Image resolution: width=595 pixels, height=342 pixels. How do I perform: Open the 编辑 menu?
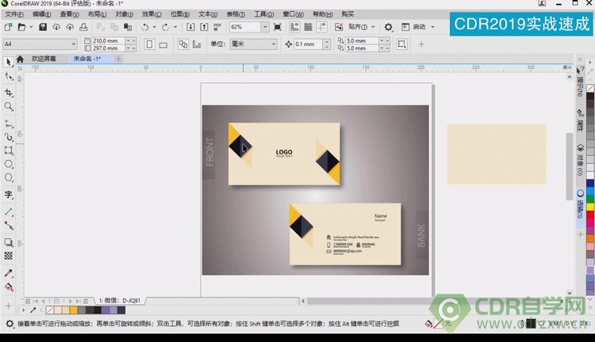pos(41,14)
